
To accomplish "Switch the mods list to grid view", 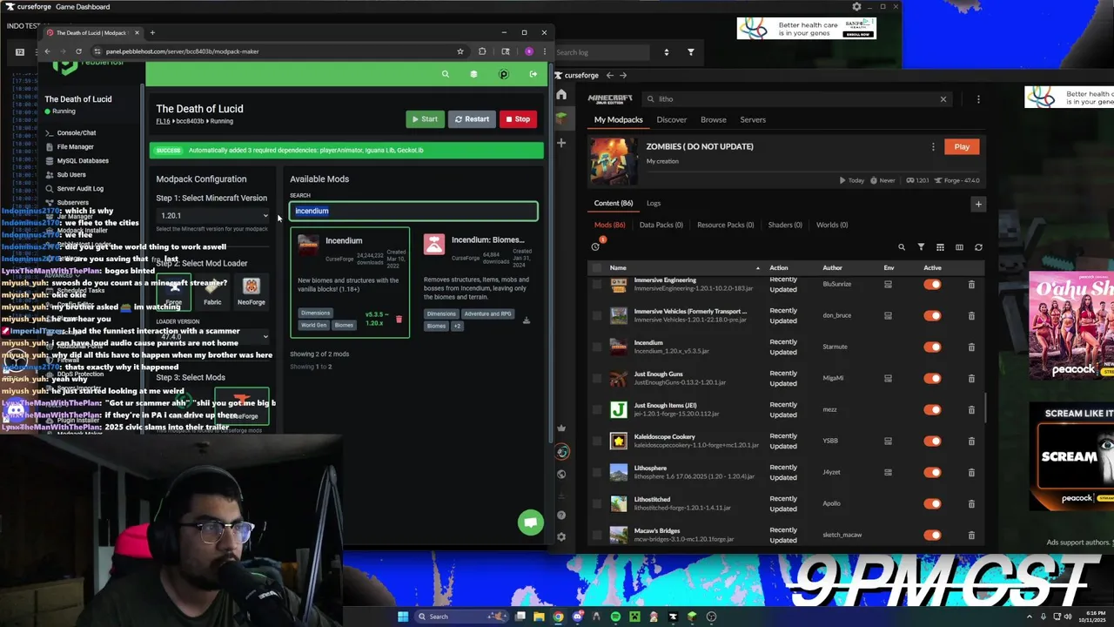I will click(940, 247).
